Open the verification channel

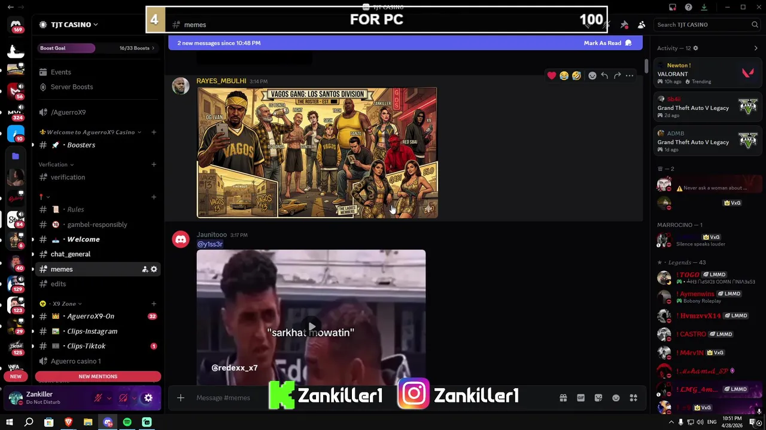[x=98, y=177]
